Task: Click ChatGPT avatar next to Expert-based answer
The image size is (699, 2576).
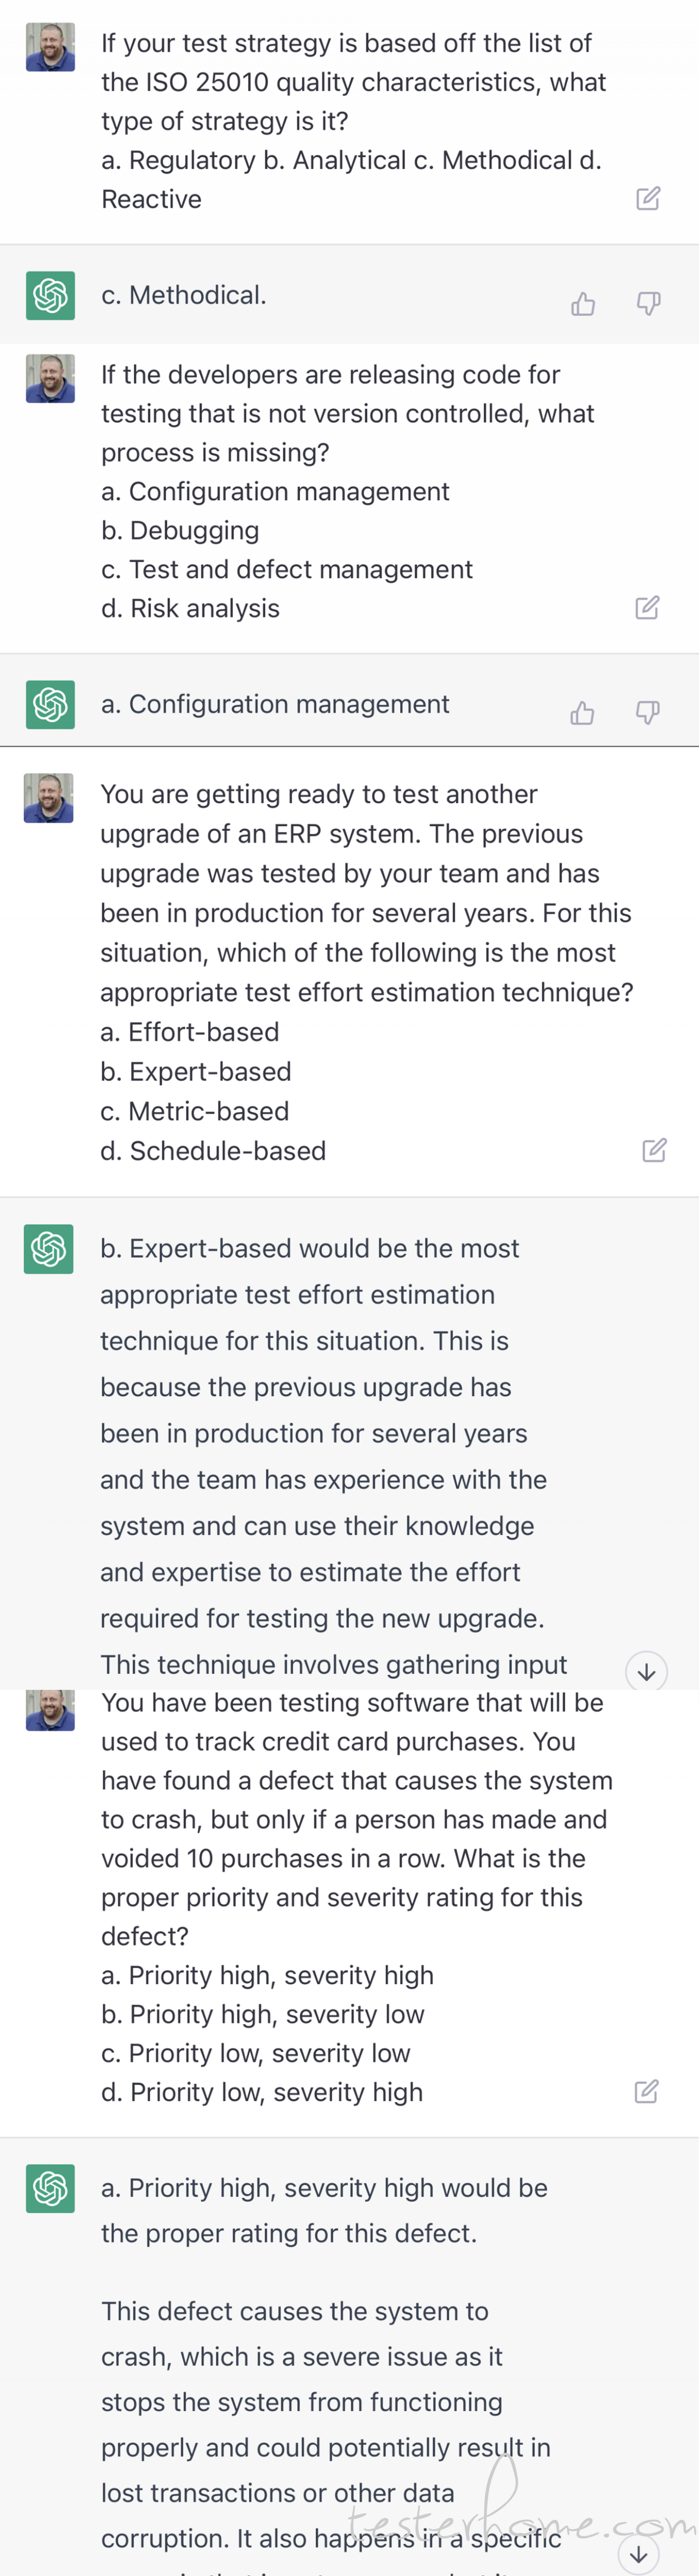Action: [x=49, y=1249]
